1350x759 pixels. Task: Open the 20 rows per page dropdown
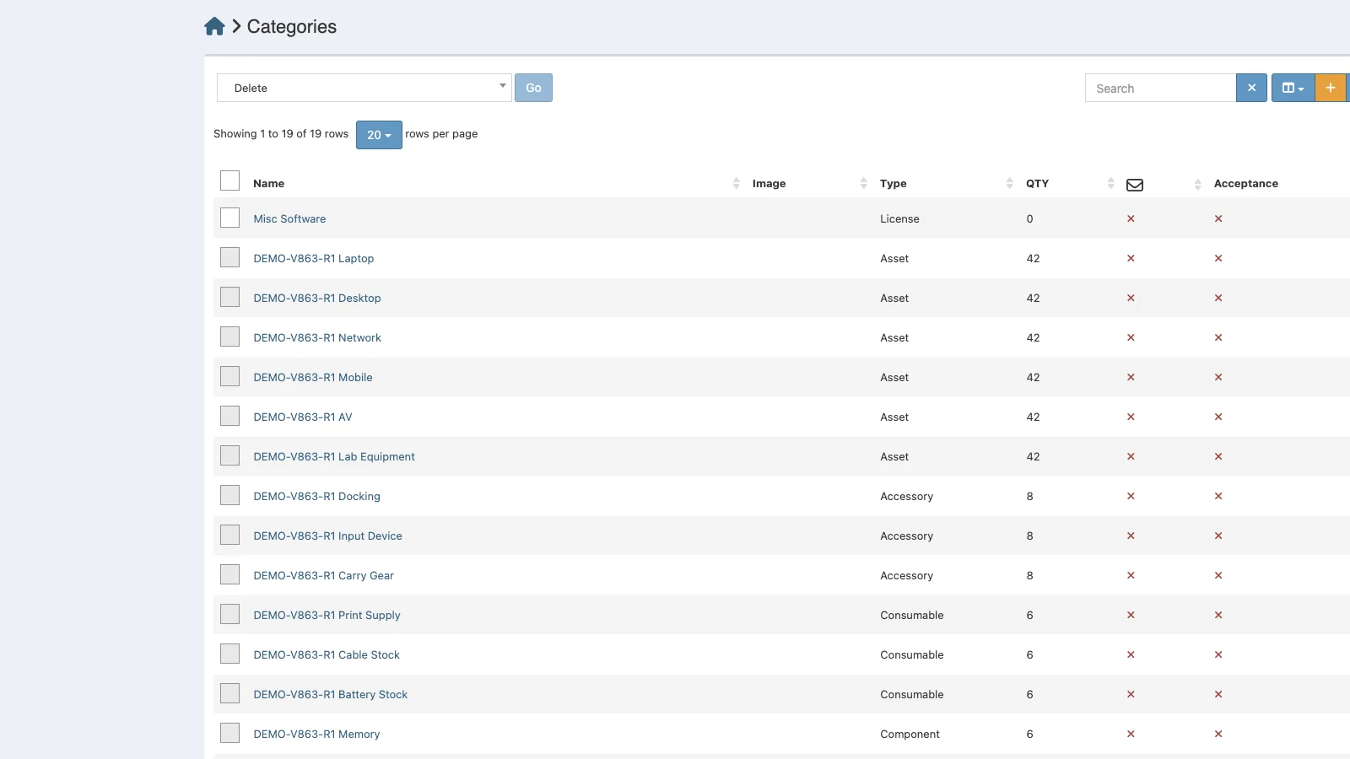coord(379,135)
